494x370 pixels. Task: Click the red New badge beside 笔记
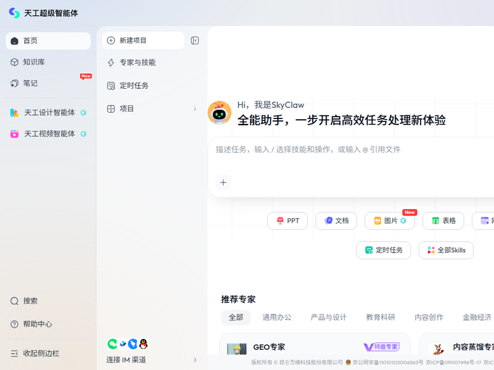click(x=86, y=76)
